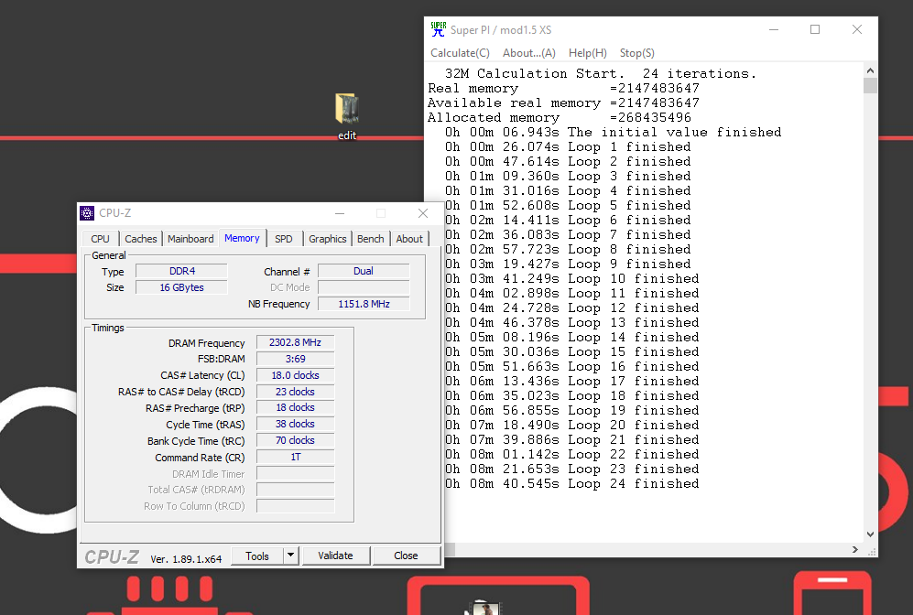Click the CPU-Z app icon in the title bar

click(87, 213)
